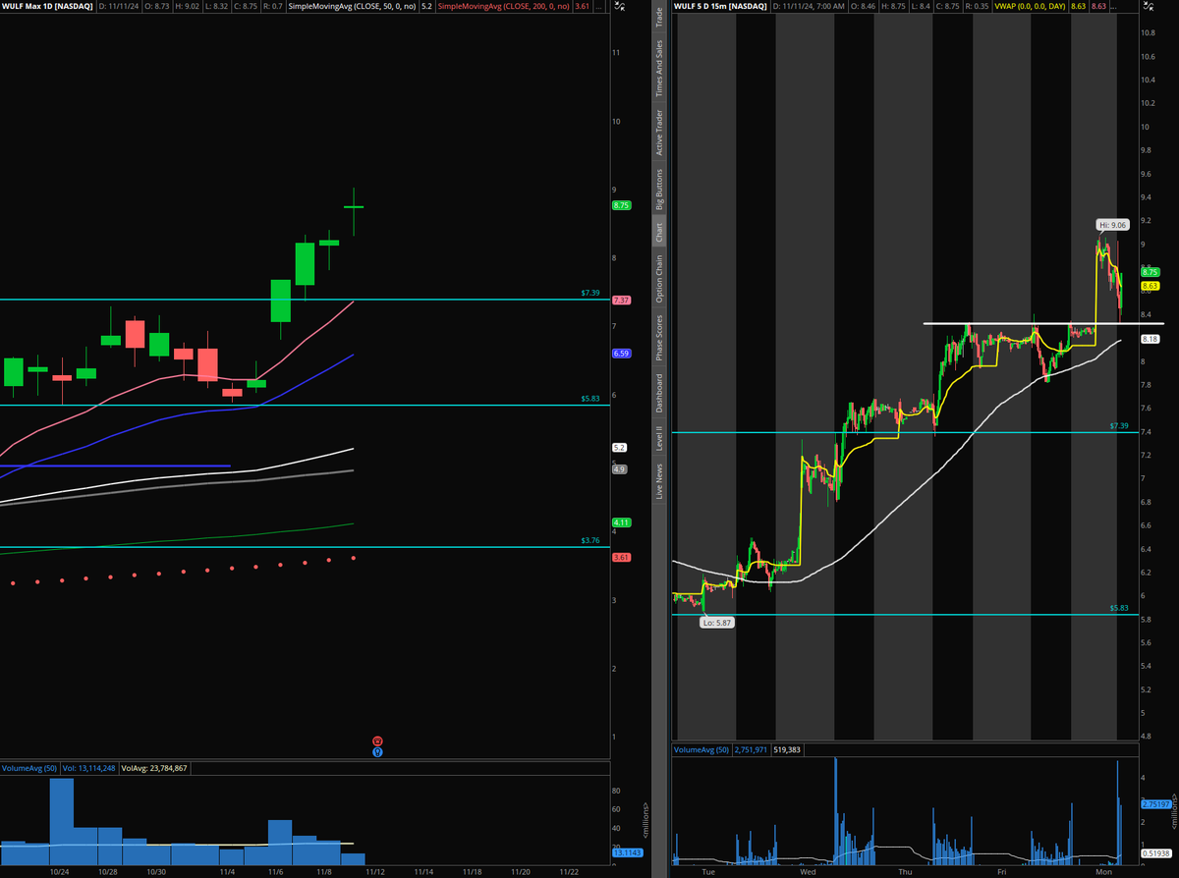Screen dimensions: 1179x878
Task: Click the blue event marker below the earnings icon
Action: tap(376, 752)
